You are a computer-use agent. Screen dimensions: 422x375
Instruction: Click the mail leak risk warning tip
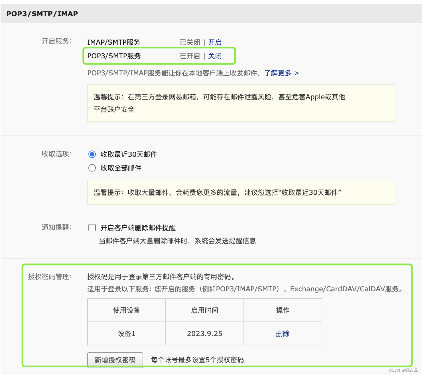pyautogui.click(x=241, y=103)
